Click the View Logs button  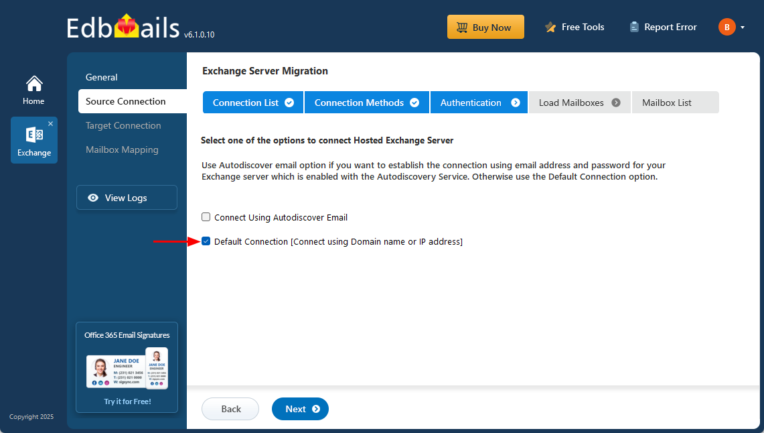click(127, 198)
